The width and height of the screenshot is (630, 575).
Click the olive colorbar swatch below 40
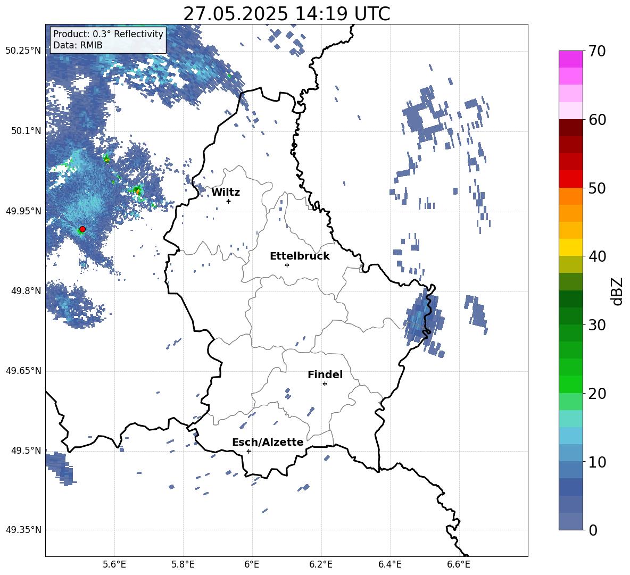[x=570, y=264]
